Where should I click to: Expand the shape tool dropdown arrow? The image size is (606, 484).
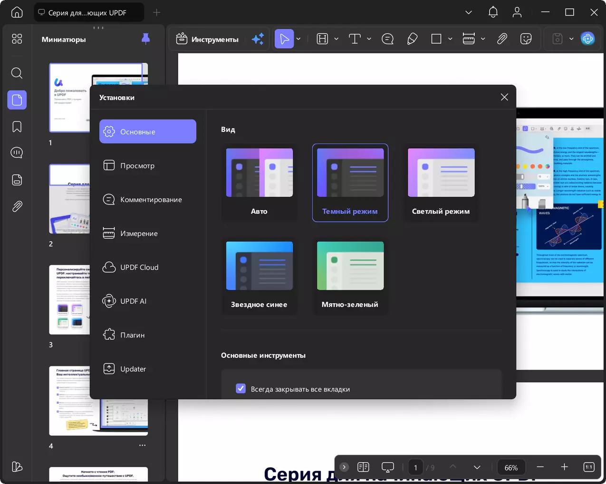click(x=450, y=39)
